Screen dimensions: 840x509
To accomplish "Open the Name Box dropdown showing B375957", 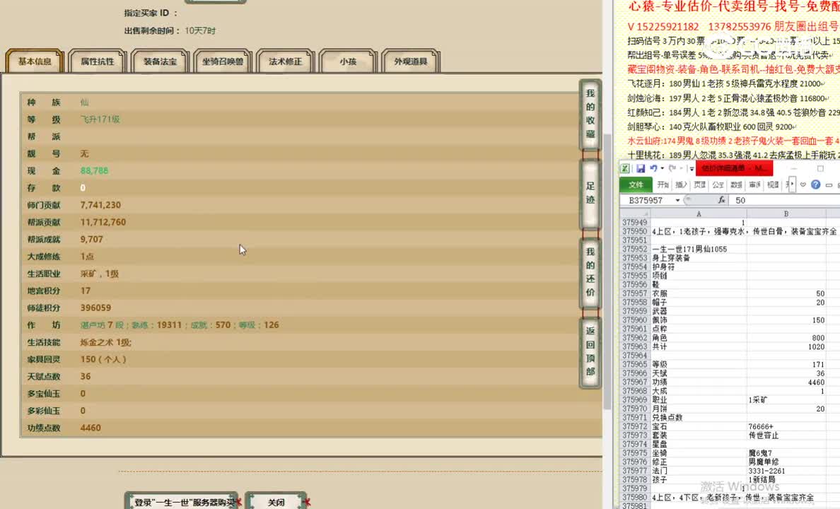I will click(677, 199).
